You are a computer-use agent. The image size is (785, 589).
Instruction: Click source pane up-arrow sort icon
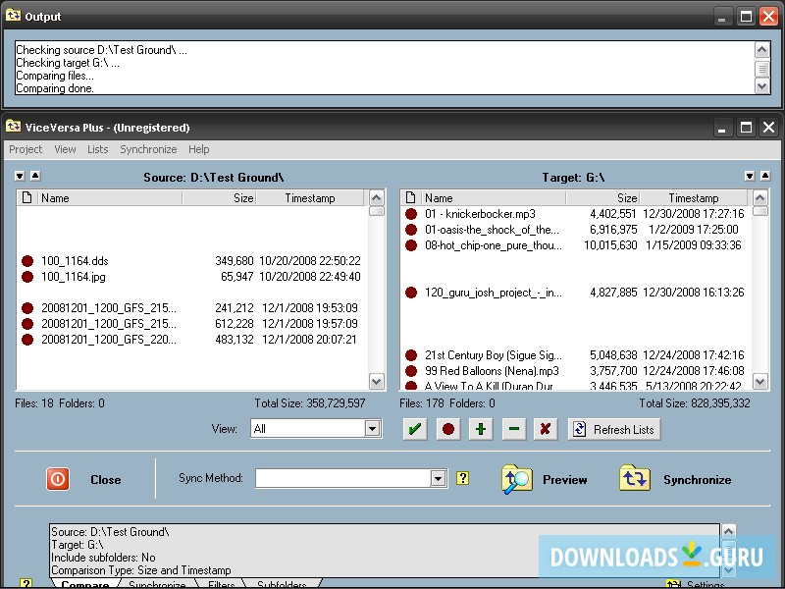click(35, 176)
